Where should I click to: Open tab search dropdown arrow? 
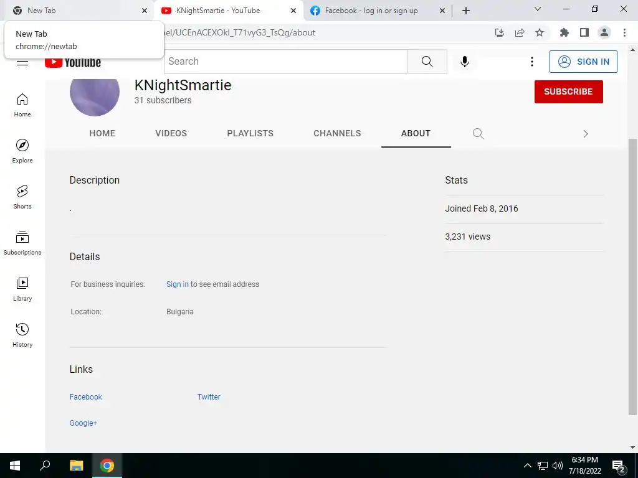point(538,9)
